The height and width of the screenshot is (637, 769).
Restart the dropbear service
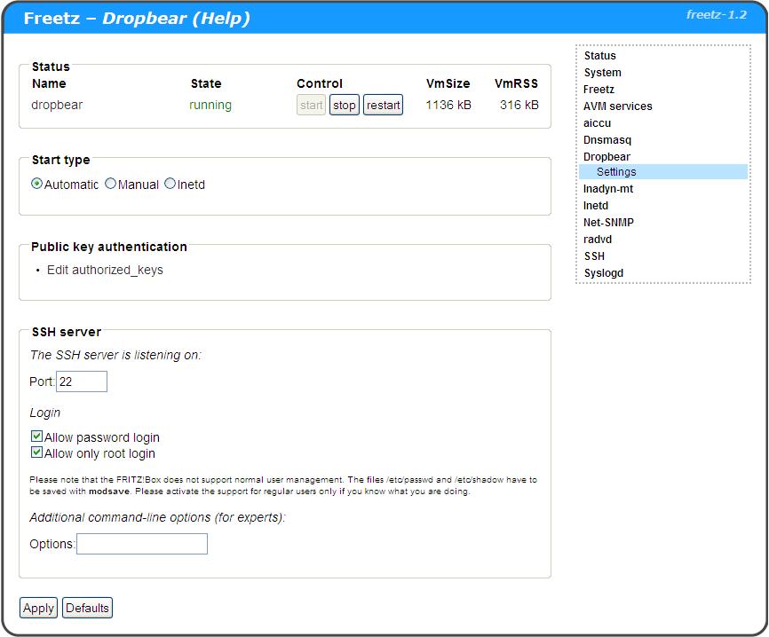[383, 105]
